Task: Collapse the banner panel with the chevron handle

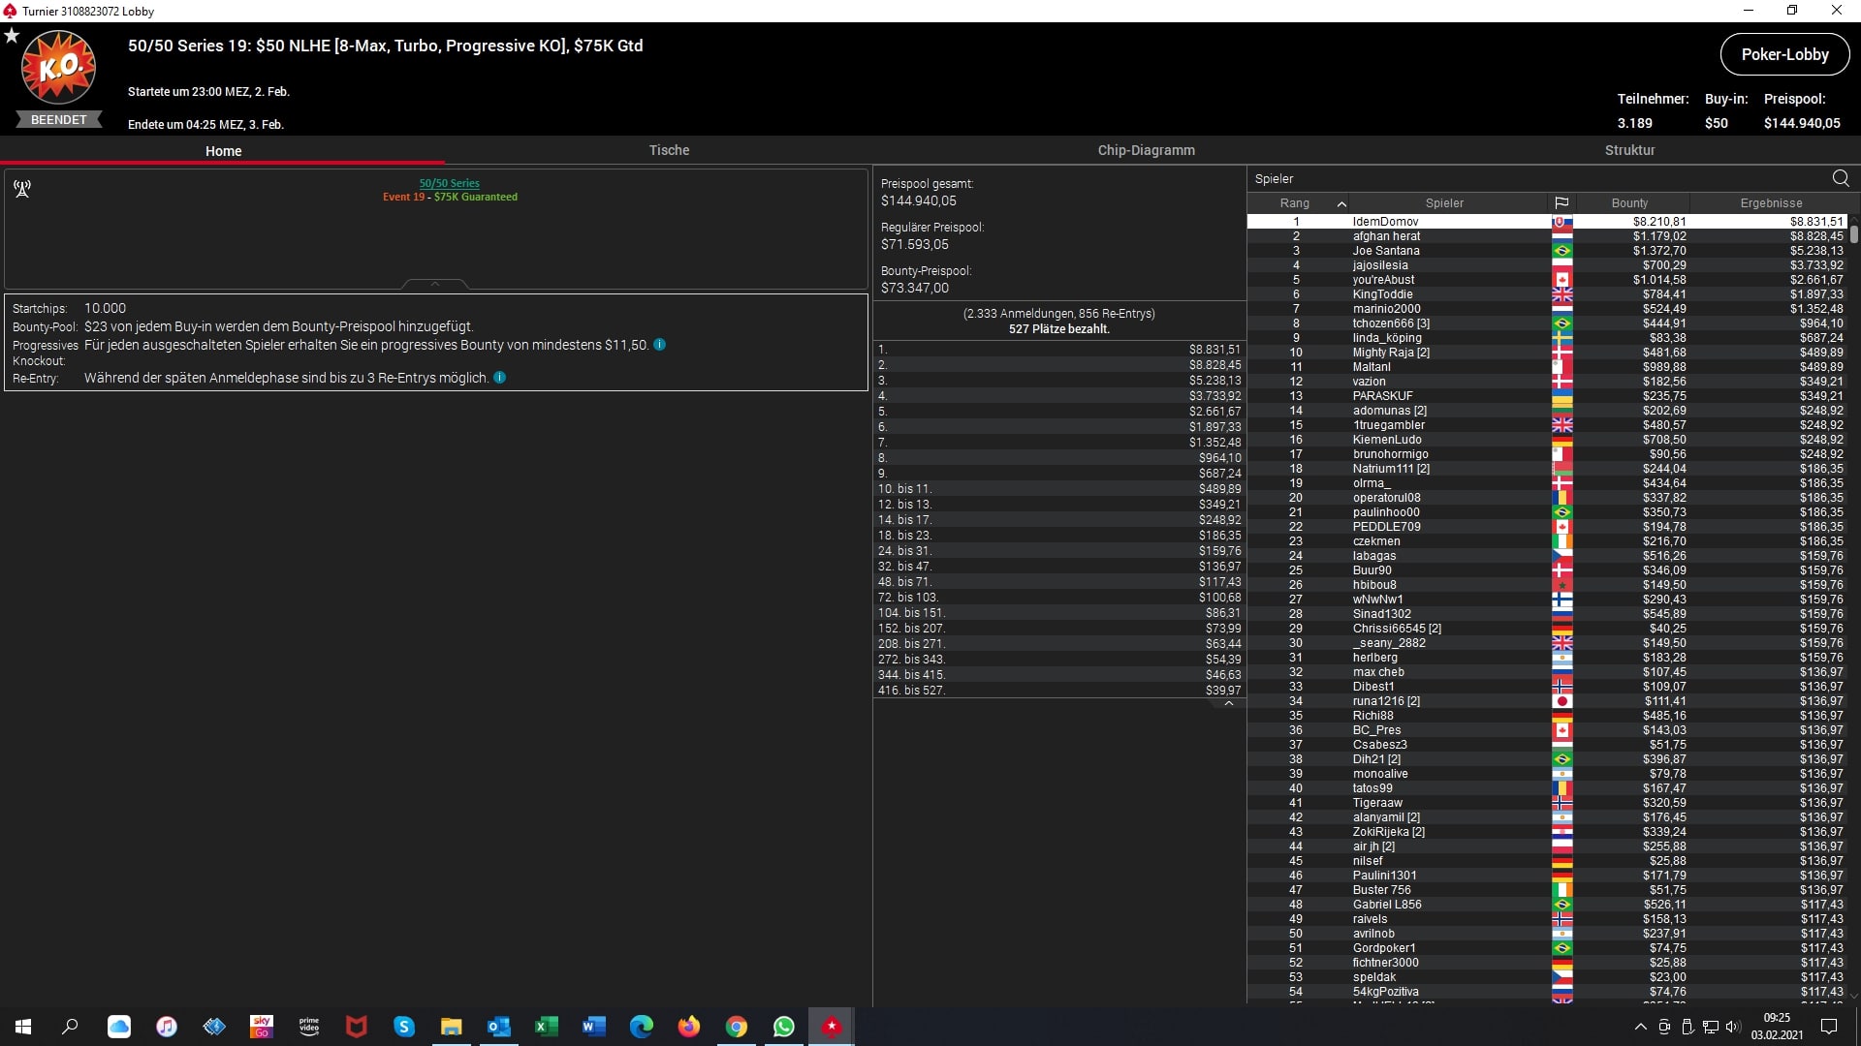Action: 435,284
